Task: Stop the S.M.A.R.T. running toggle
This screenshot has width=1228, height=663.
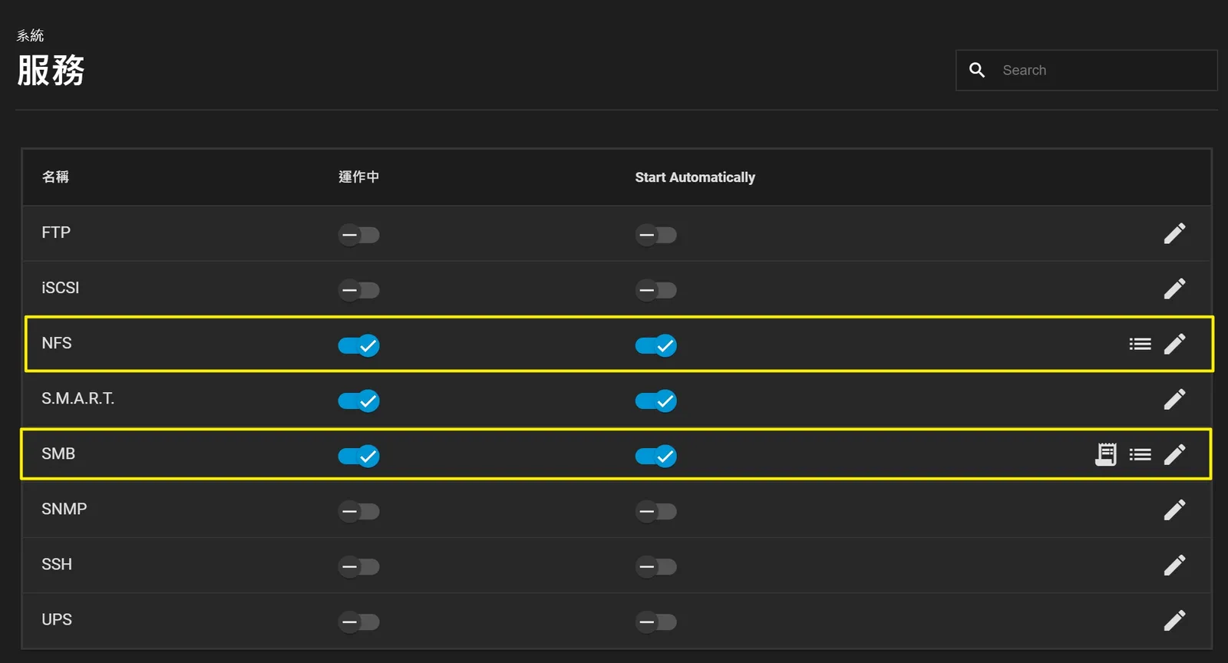Action: (x=358, y=401)
